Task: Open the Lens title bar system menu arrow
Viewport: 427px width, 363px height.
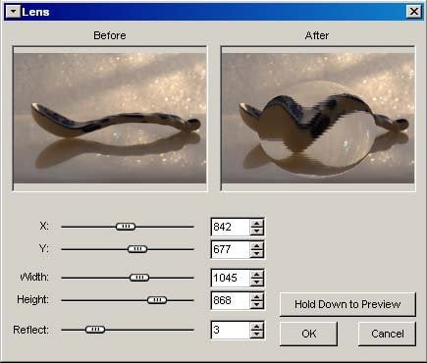Action: [14, 12]
